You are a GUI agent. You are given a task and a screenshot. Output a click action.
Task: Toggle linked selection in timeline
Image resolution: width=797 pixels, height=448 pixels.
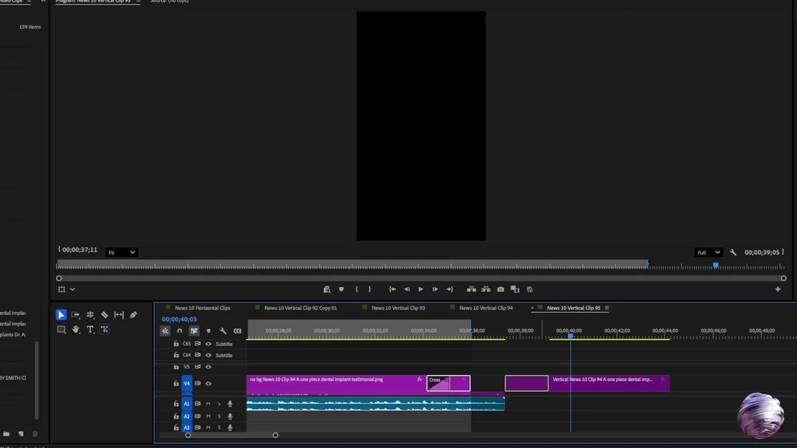coord(194,331)
